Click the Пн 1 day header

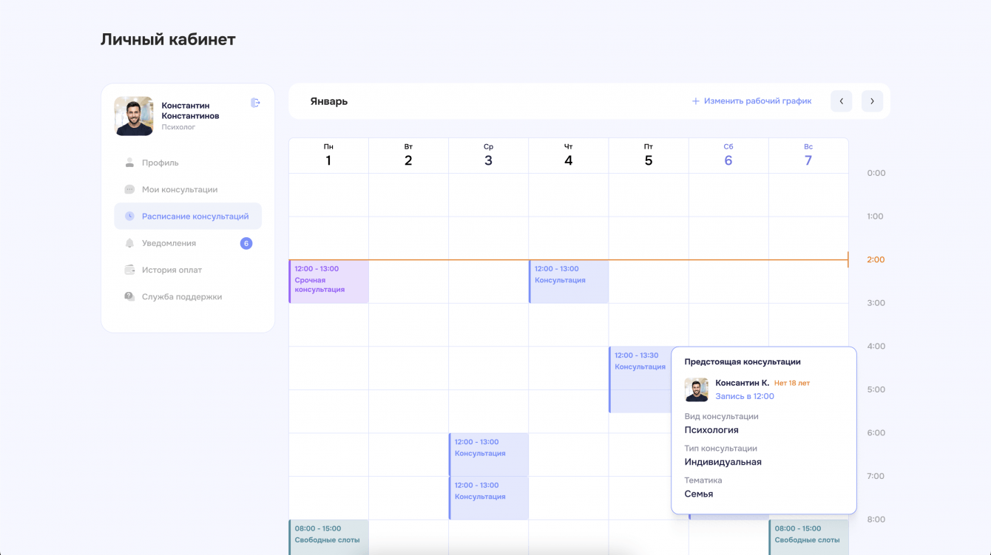(328, 155)
